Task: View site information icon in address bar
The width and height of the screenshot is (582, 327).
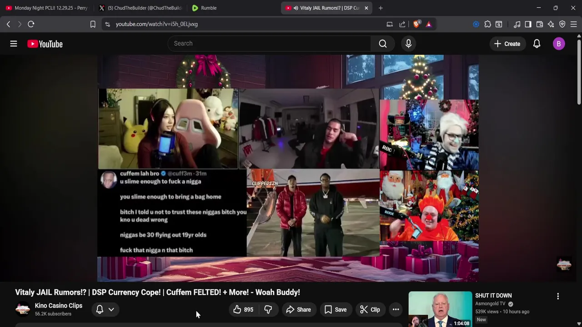Action: pyautogui.click(x=107, y=24)
